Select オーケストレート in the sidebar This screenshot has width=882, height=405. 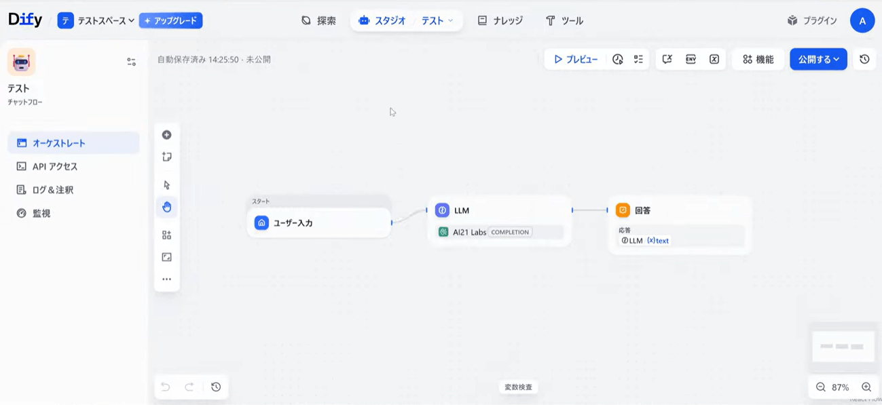tap(73, 143)
